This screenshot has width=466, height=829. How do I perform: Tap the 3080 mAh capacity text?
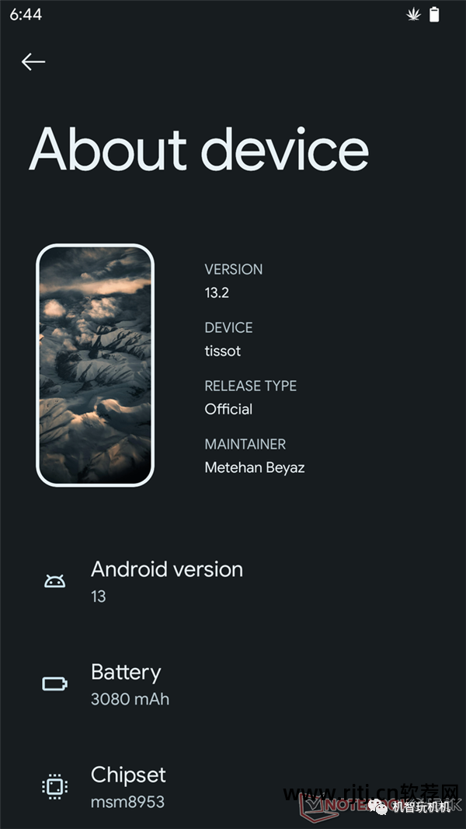coord(130,699)
